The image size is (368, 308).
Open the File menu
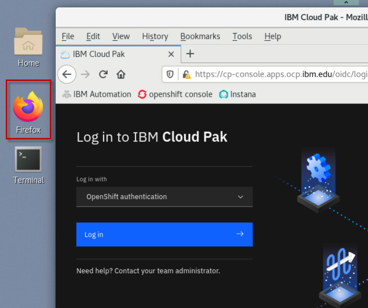[x=68, y=36]
